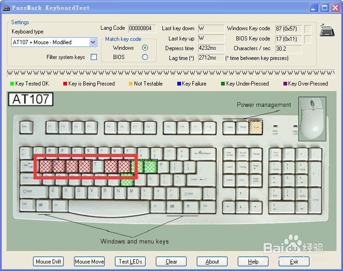The image size is (343, 271).
Task: Click the Z key on the keyboard picture
Action: 55,192
